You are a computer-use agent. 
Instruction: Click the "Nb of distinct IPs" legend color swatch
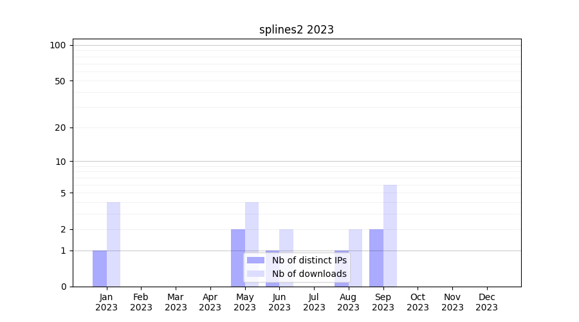pos(255,260)
